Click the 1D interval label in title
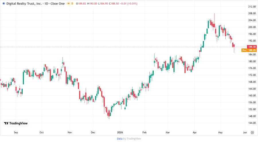Screen dimensions: 258x142 coord(46,3)
